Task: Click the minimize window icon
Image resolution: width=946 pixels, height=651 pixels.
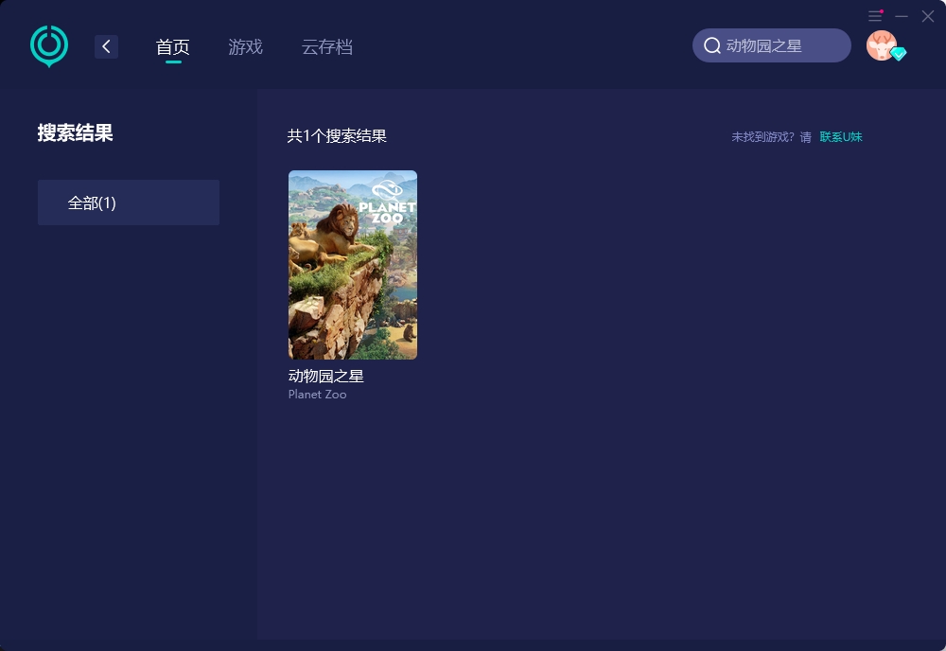Action: (902, 16)
